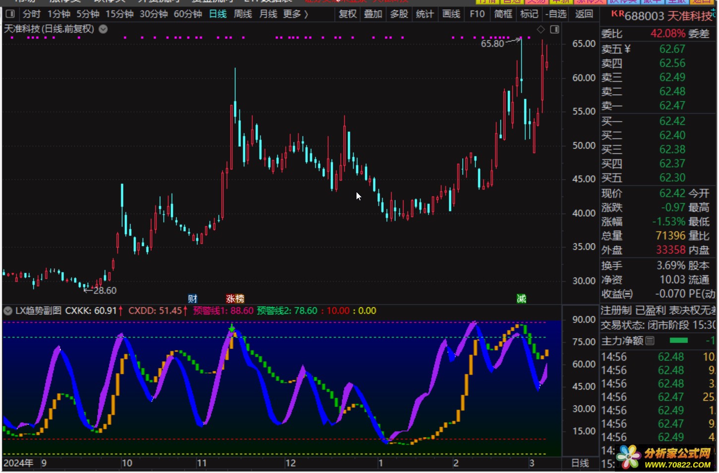
Task: Click the 注册制 已盈利 info line
Action: pyautogui.click(x=659, y=310)
